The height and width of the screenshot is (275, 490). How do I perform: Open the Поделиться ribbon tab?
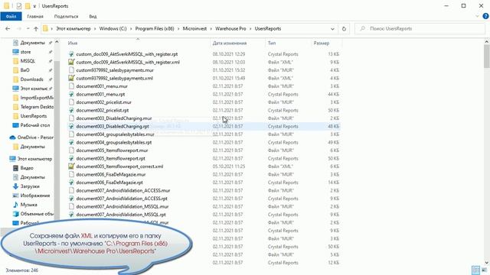pos(66,17)
